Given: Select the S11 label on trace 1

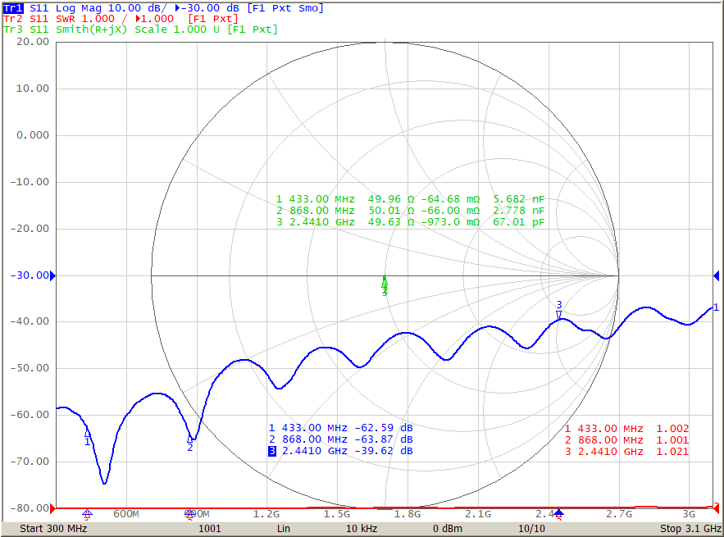Looking at the screenshot, I should coord(38,7).
